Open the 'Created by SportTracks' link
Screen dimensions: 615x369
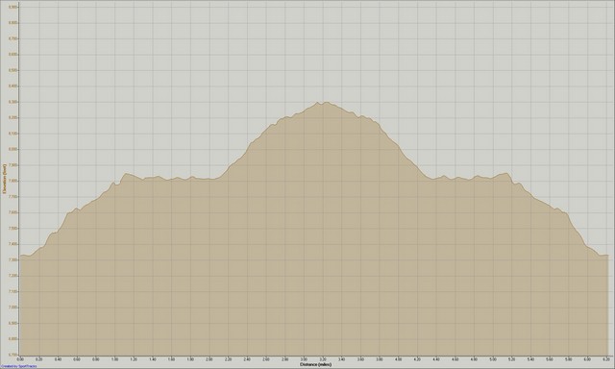18,366
